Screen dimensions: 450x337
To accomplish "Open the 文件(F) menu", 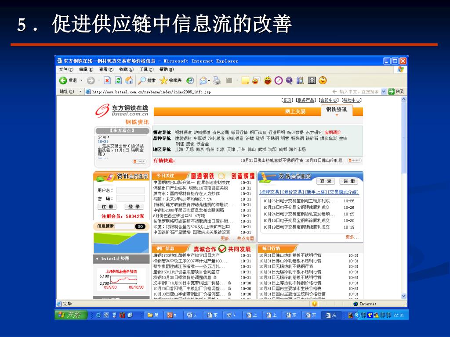I will (66, 69).
